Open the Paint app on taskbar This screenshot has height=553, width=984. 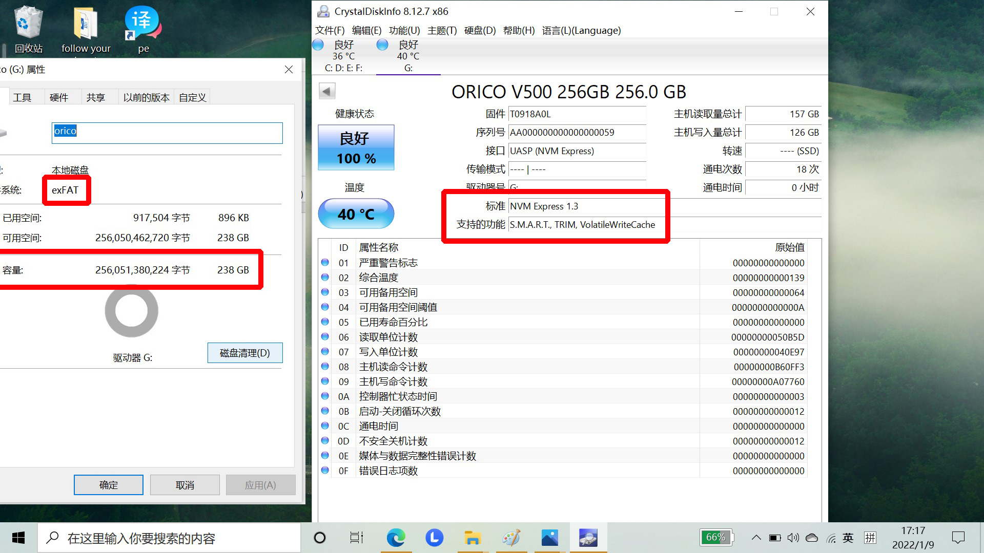[511, 538]
